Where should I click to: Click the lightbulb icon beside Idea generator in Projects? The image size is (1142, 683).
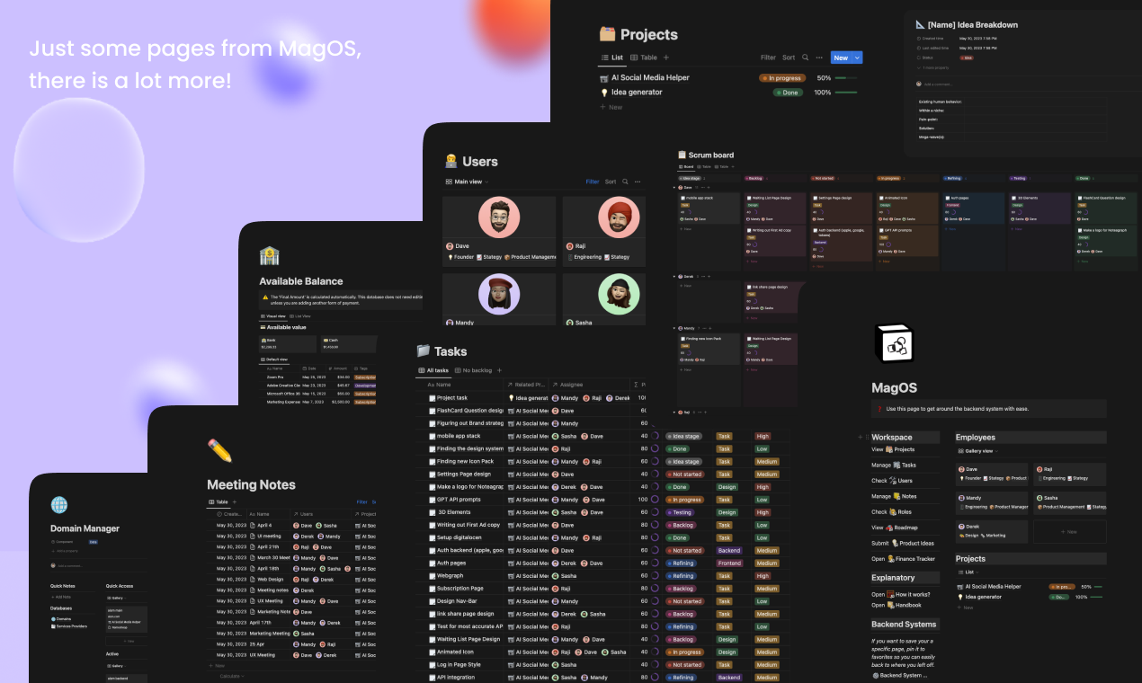click(604, 92)
